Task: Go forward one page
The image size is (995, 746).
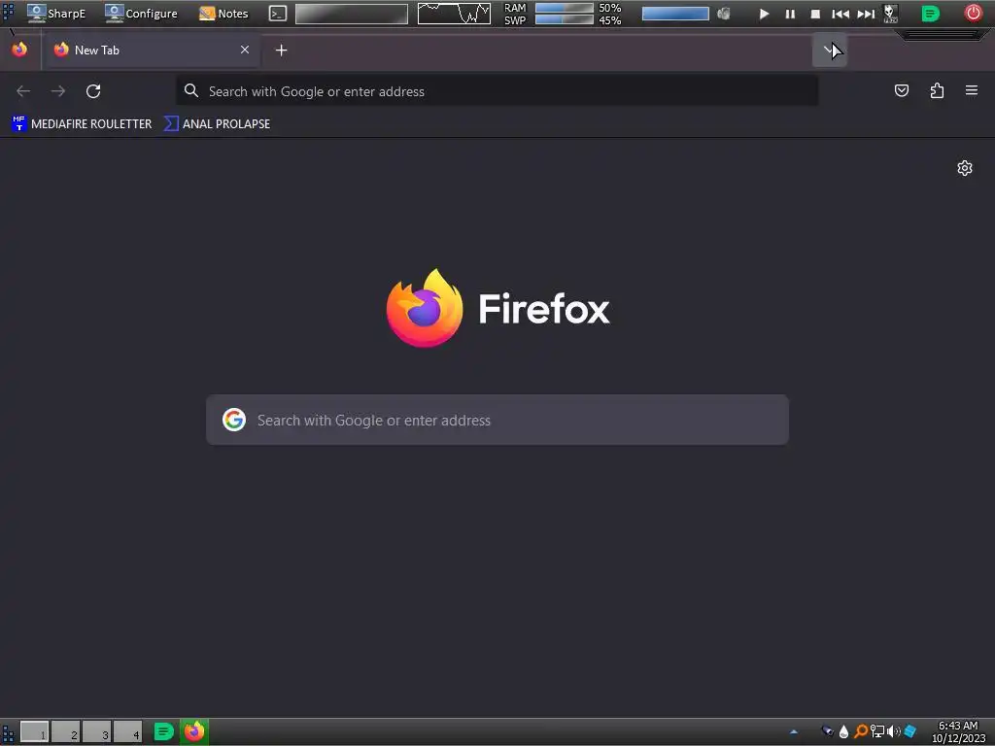Action: pos(58,91)
